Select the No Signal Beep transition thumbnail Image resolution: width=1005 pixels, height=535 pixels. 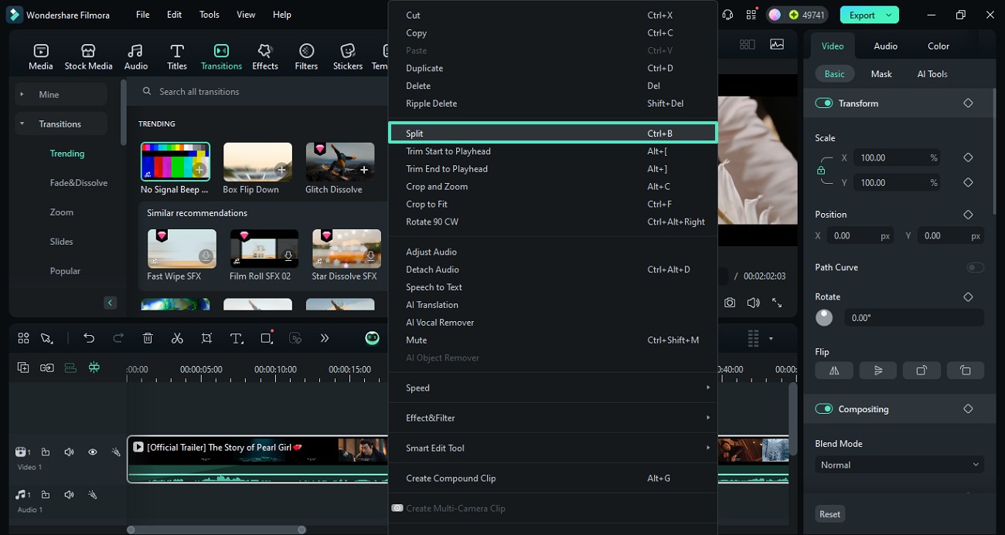pos(175,161)
